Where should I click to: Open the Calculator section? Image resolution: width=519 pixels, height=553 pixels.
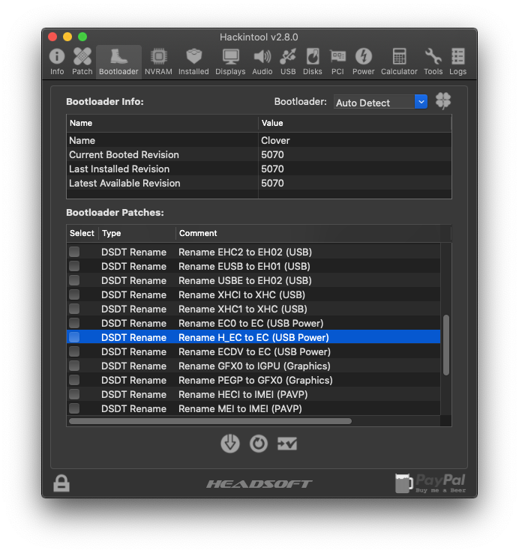click(x=399, y=61)
